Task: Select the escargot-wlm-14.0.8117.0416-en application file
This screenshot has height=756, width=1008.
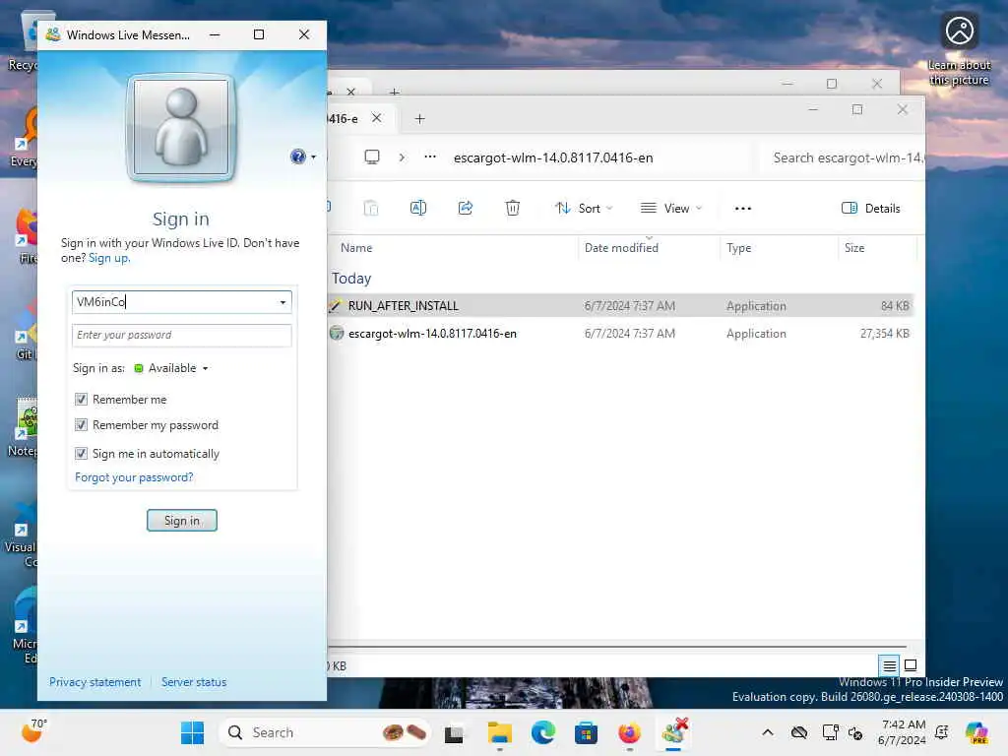Action: click(620, 333)
